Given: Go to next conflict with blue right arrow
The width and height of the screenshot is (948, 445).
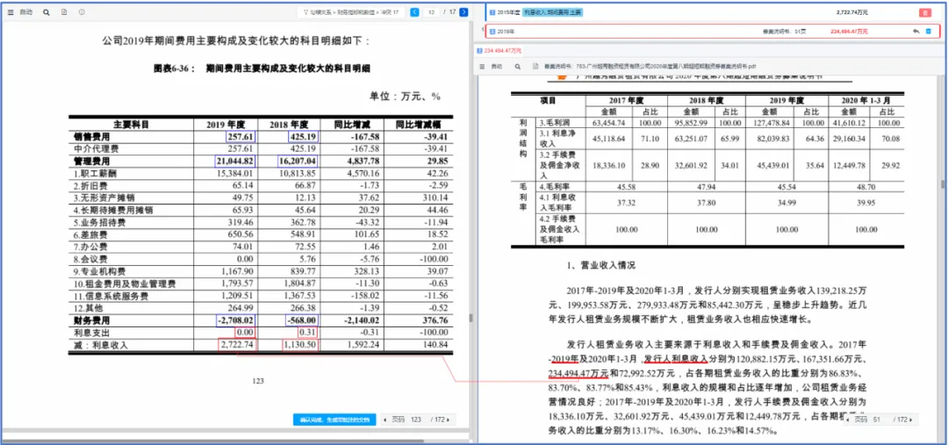Looking at the screenshot, I should click(x=463, y=12).
